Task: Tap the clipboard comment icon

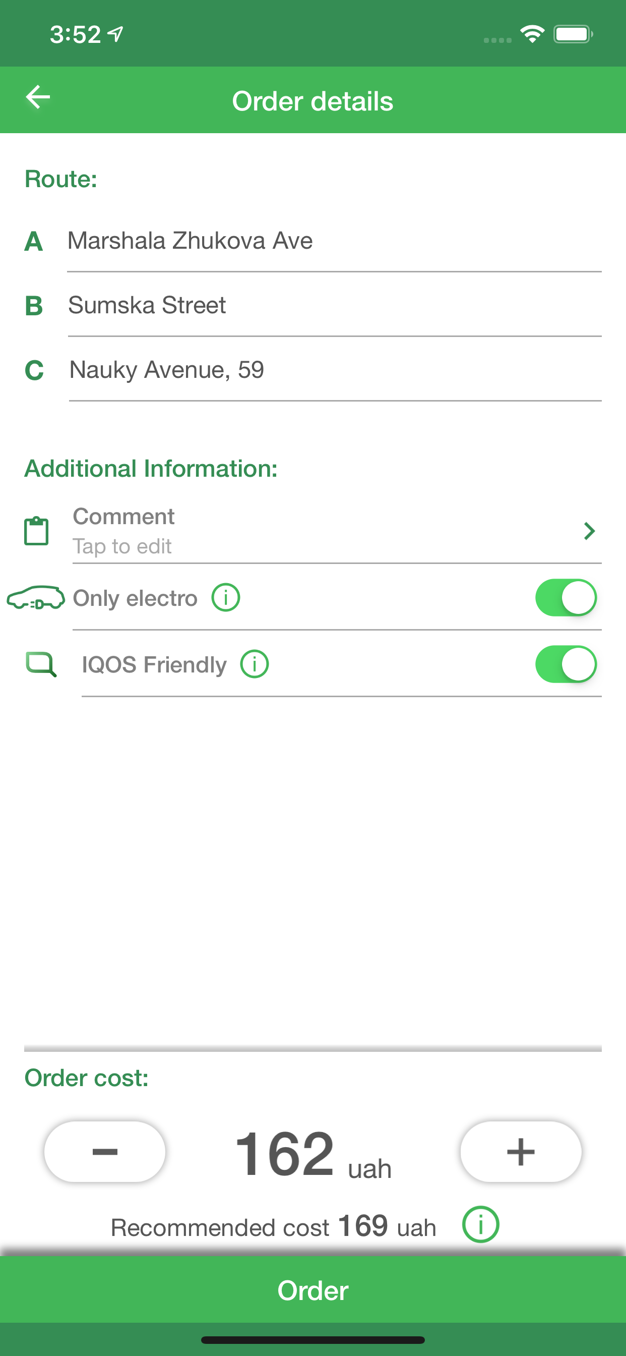Action: (36, 531)
